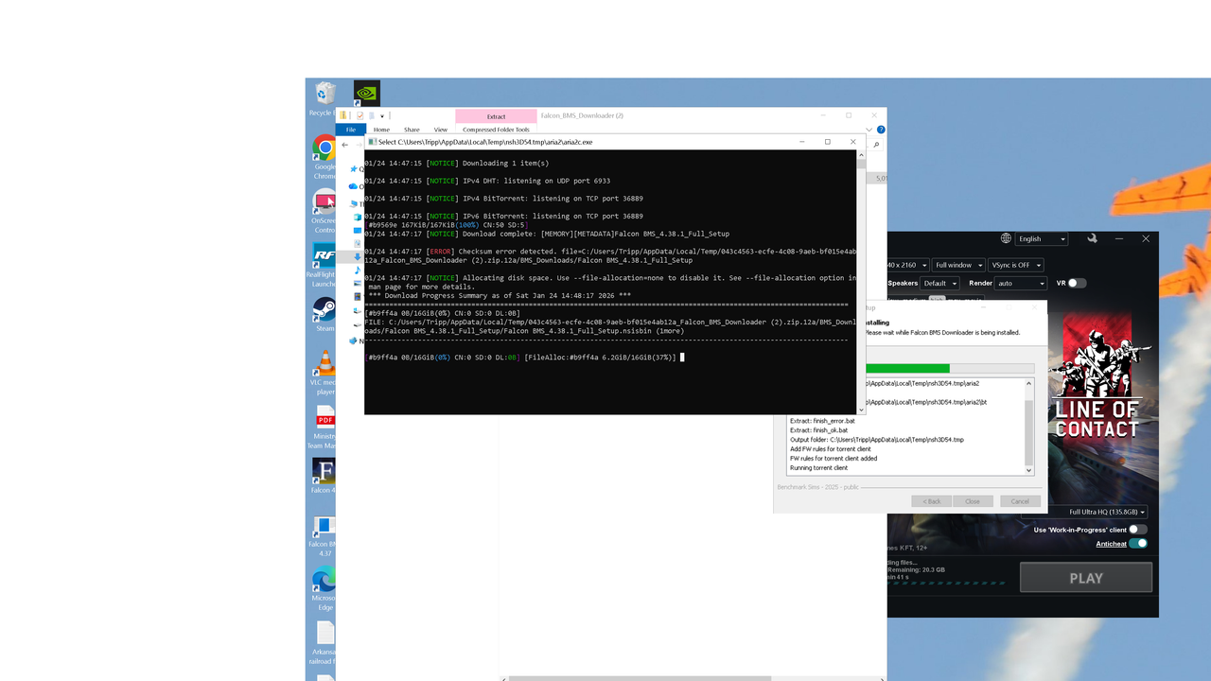
Task: Open the Full window display mode dropdown
Action: click(x=957, y=265)
